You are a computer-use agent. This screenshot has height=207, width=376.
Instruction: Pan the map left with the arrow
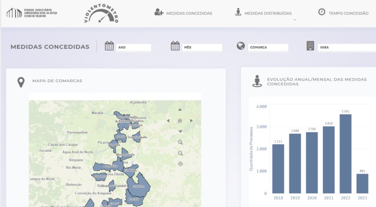point(168,120)
